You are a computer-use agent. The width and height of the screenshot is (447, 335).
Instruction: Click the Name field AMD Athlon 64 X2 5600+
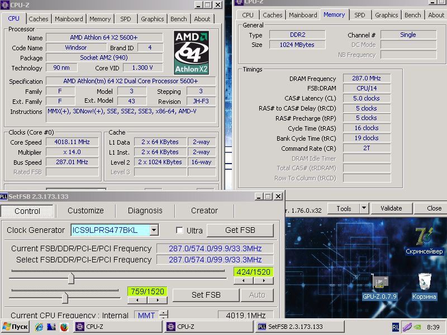[x=104, y=37]
